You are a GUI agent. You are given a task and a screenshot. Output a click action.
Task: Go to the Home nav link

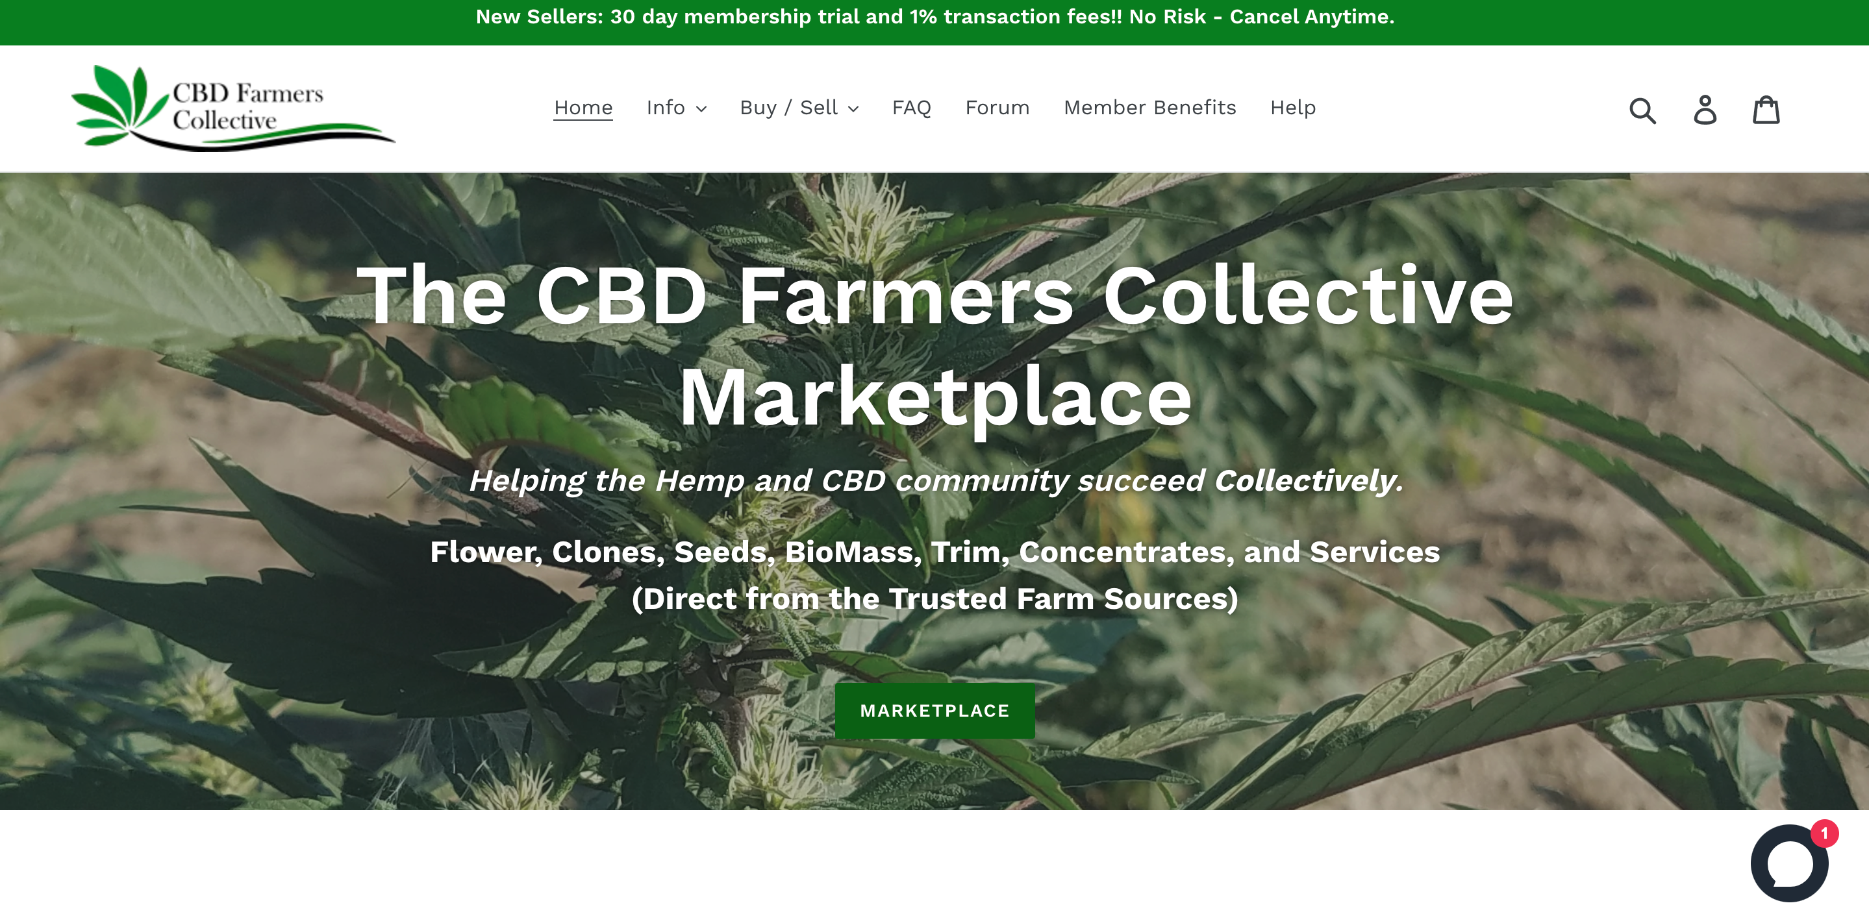pyautogui.click(x=583, y=107)
